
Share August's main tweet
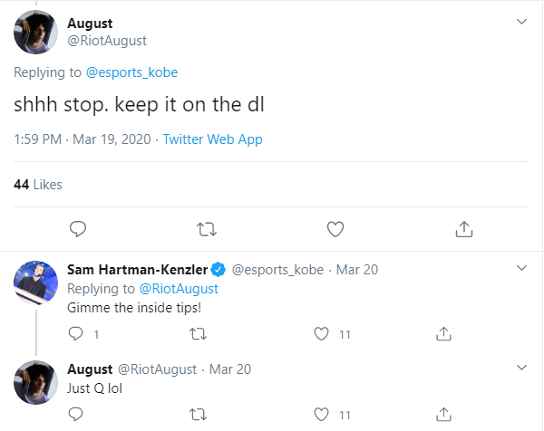click(x=462, y=227)
